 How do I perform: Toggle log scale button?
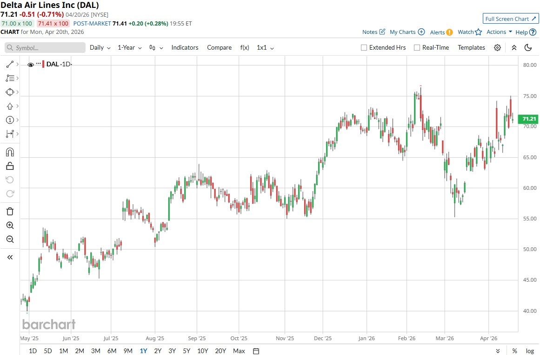[530, 351]
